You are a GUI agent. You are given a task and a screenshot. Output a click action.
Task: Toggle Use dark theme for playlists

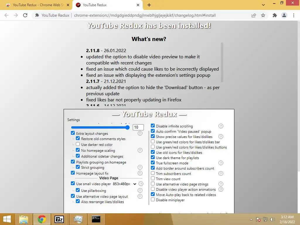click(153, 157)
